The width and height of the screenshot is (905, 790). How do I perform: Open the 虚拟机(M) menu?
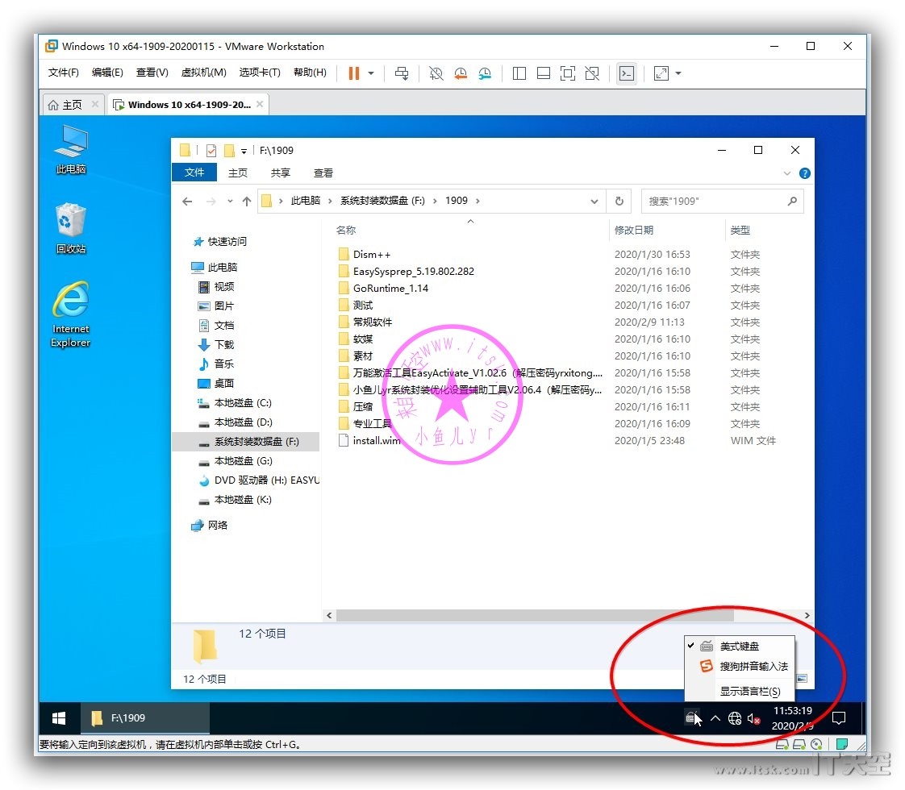coord(203,72)
